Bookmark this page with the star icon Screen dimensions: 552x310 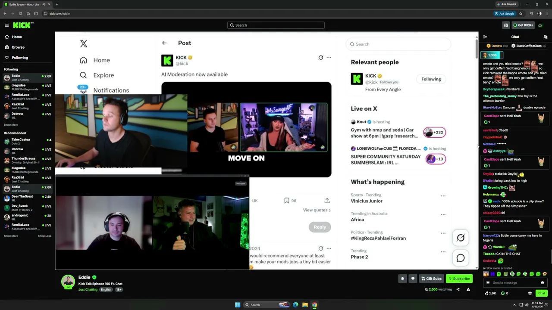(521, 14)
